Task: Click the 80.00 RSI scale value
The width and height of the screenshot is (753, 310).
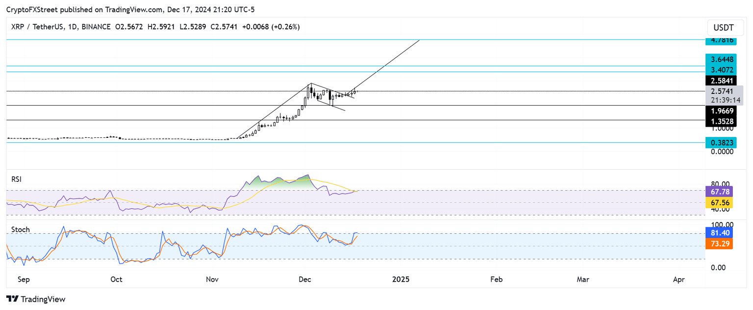Action: coord(720,183)
